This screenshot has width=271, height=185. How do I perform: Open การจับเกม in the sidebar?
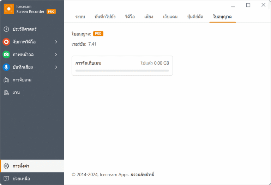[x=32, y=80]
